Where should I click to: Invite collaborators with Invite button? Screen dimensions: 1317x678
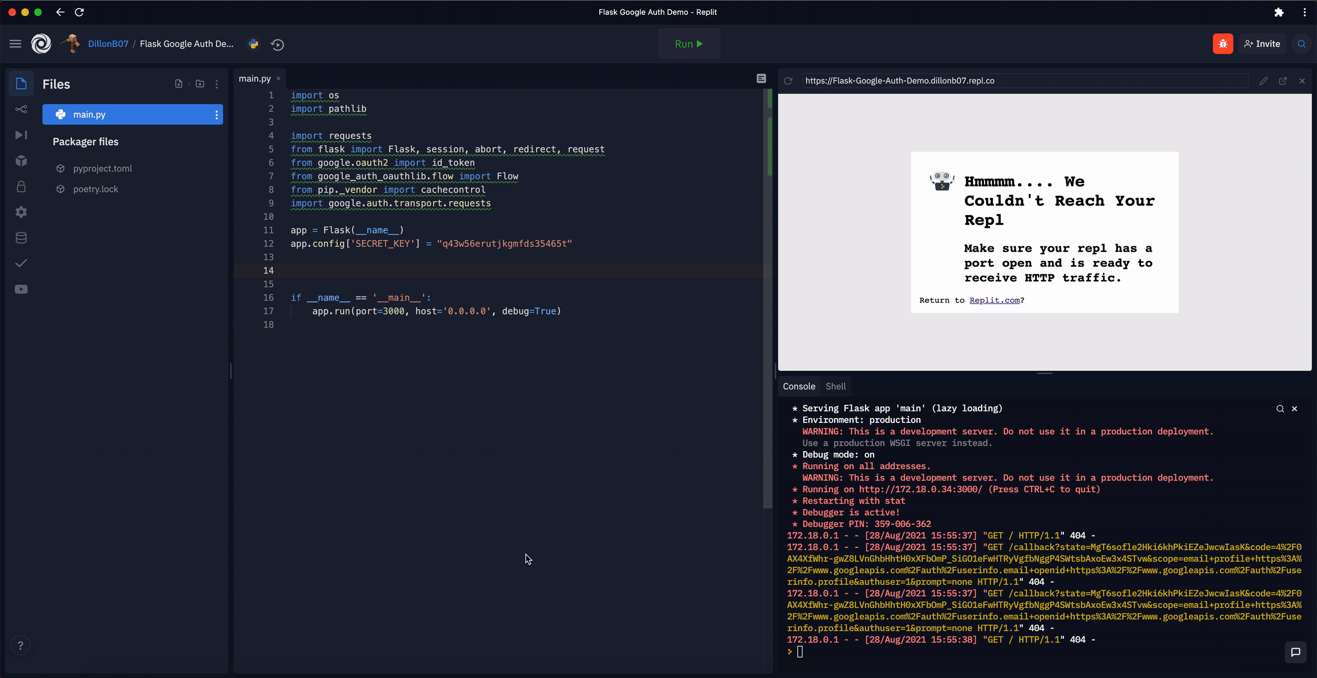point(1262,44)
